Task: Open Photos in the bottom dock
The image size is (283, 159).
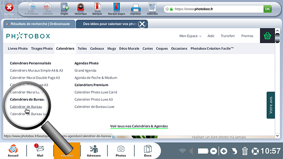Action: pyautogui.click(x=121, y=151)
